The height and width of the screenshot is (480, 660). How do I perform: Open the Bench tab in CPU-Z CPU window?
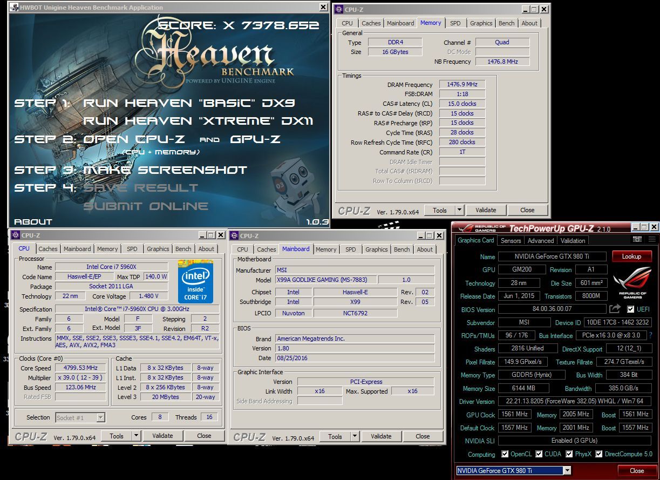[x=183, y=249]
